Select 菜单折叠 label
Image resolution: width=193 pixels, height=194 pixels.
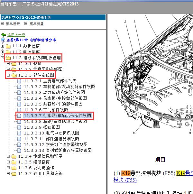click(37, 24)
